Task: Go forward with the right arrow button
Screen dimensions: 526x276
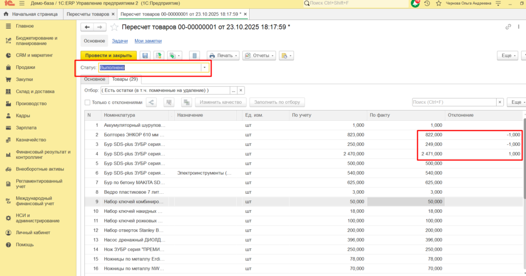Action: pyautogui.click(x=100, y=27)
